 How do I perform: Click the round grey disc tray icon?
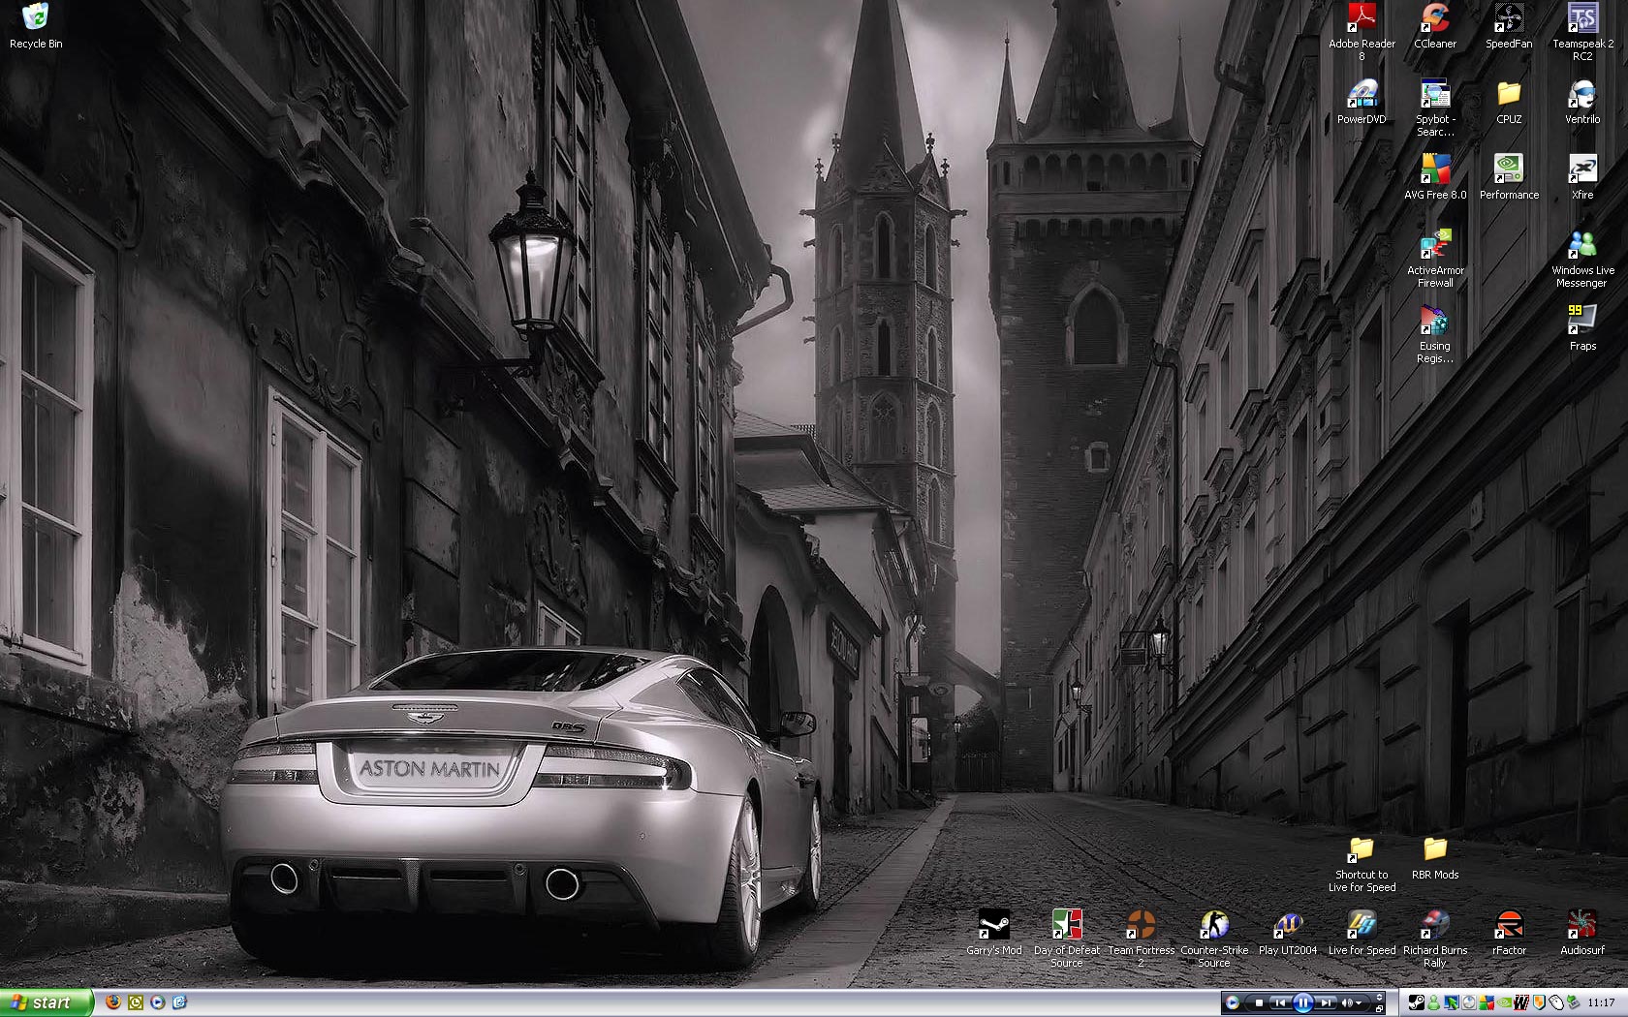coord(1469,1002)
